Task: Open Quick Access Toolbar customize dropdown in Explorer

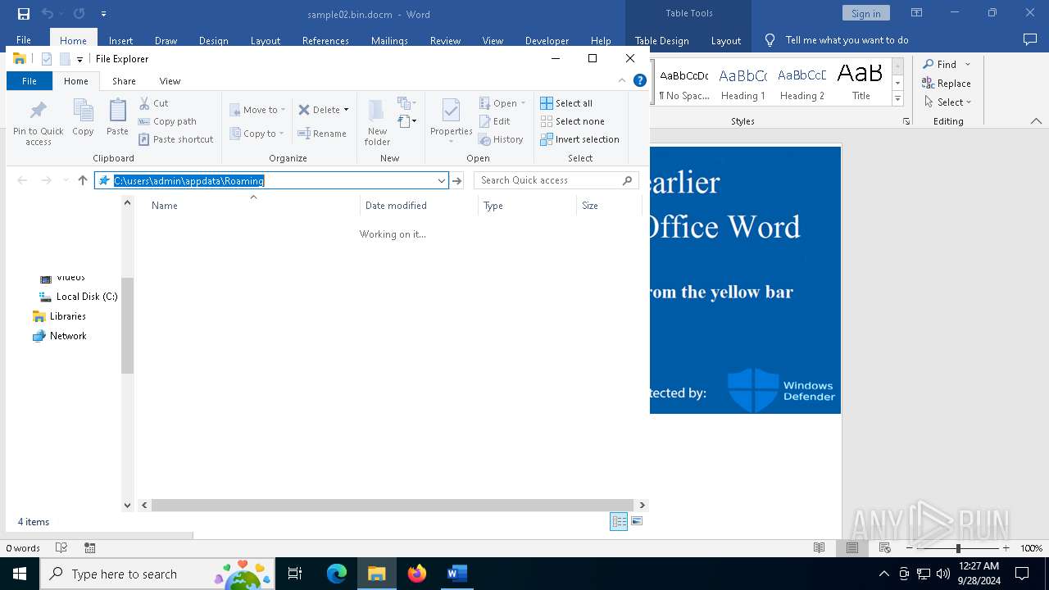Action: tap(79, 59)
